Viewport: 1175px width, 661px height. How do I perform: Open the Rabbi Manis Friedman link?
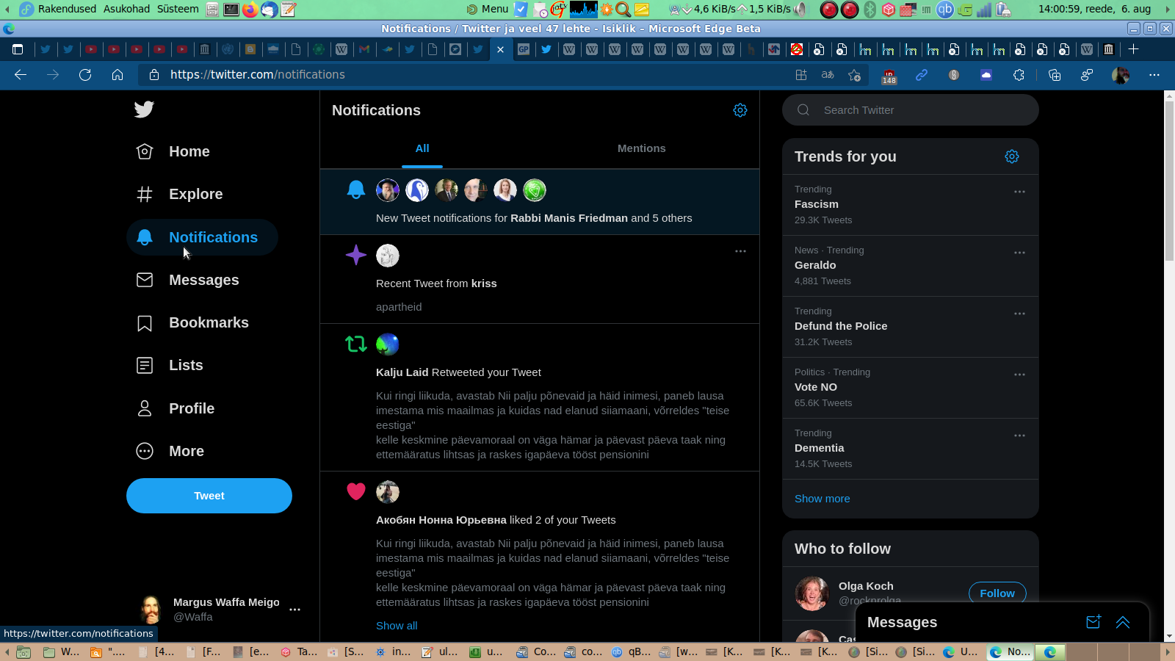point(569,218)
